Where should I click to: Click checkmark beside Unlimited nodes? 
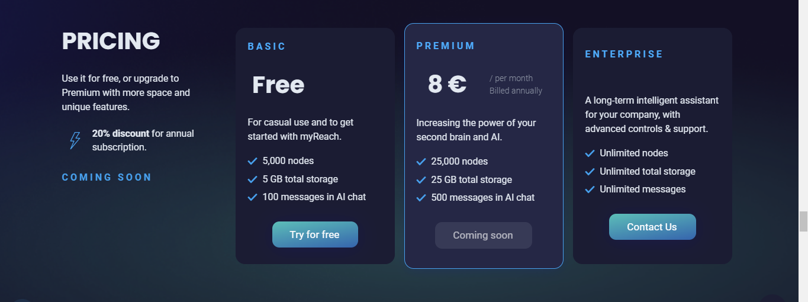[x=590, y=153]
